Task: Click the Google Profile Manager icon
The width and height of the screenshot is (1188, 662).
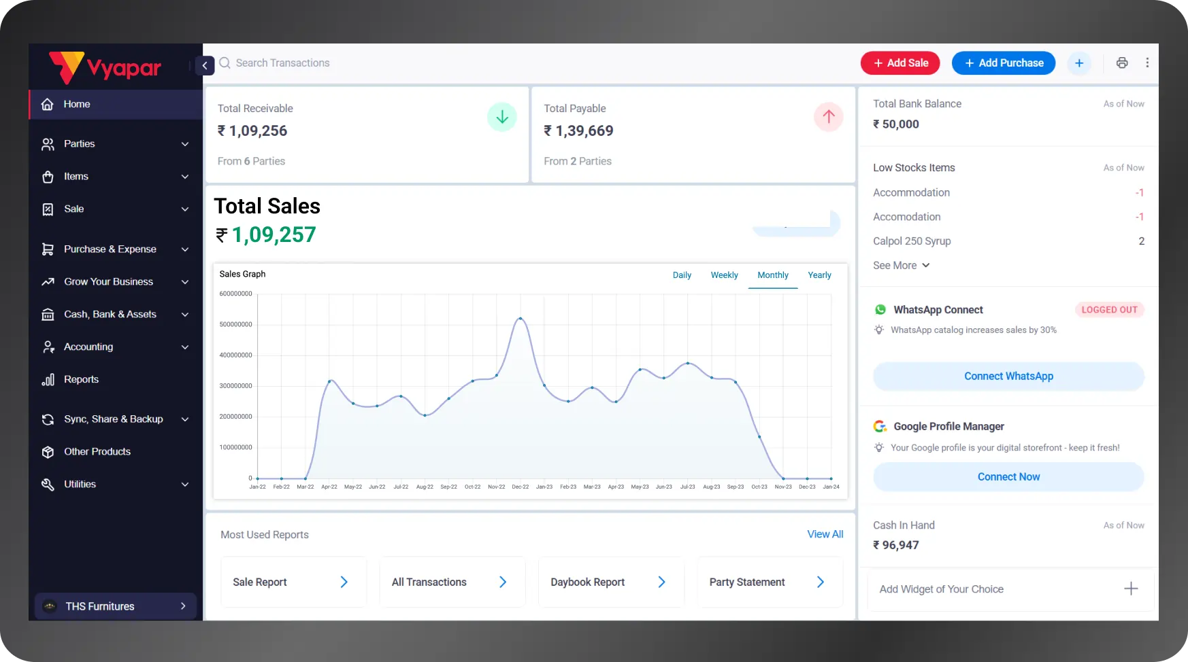Action: click(x=880, y=426)
